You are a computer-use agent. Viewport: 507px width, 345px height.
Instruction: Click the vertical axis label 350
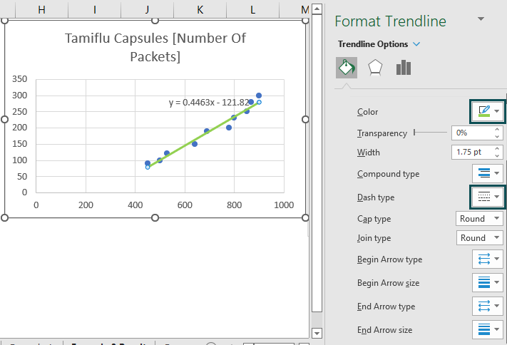tap(20, 79)
